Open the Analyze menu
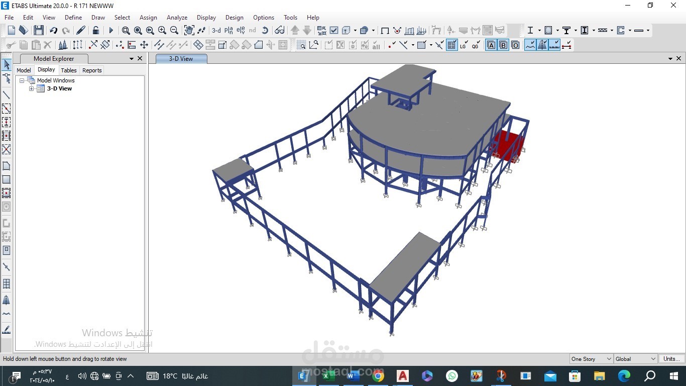The width and height of the screenshot is (686, 386). click(177, 17)
